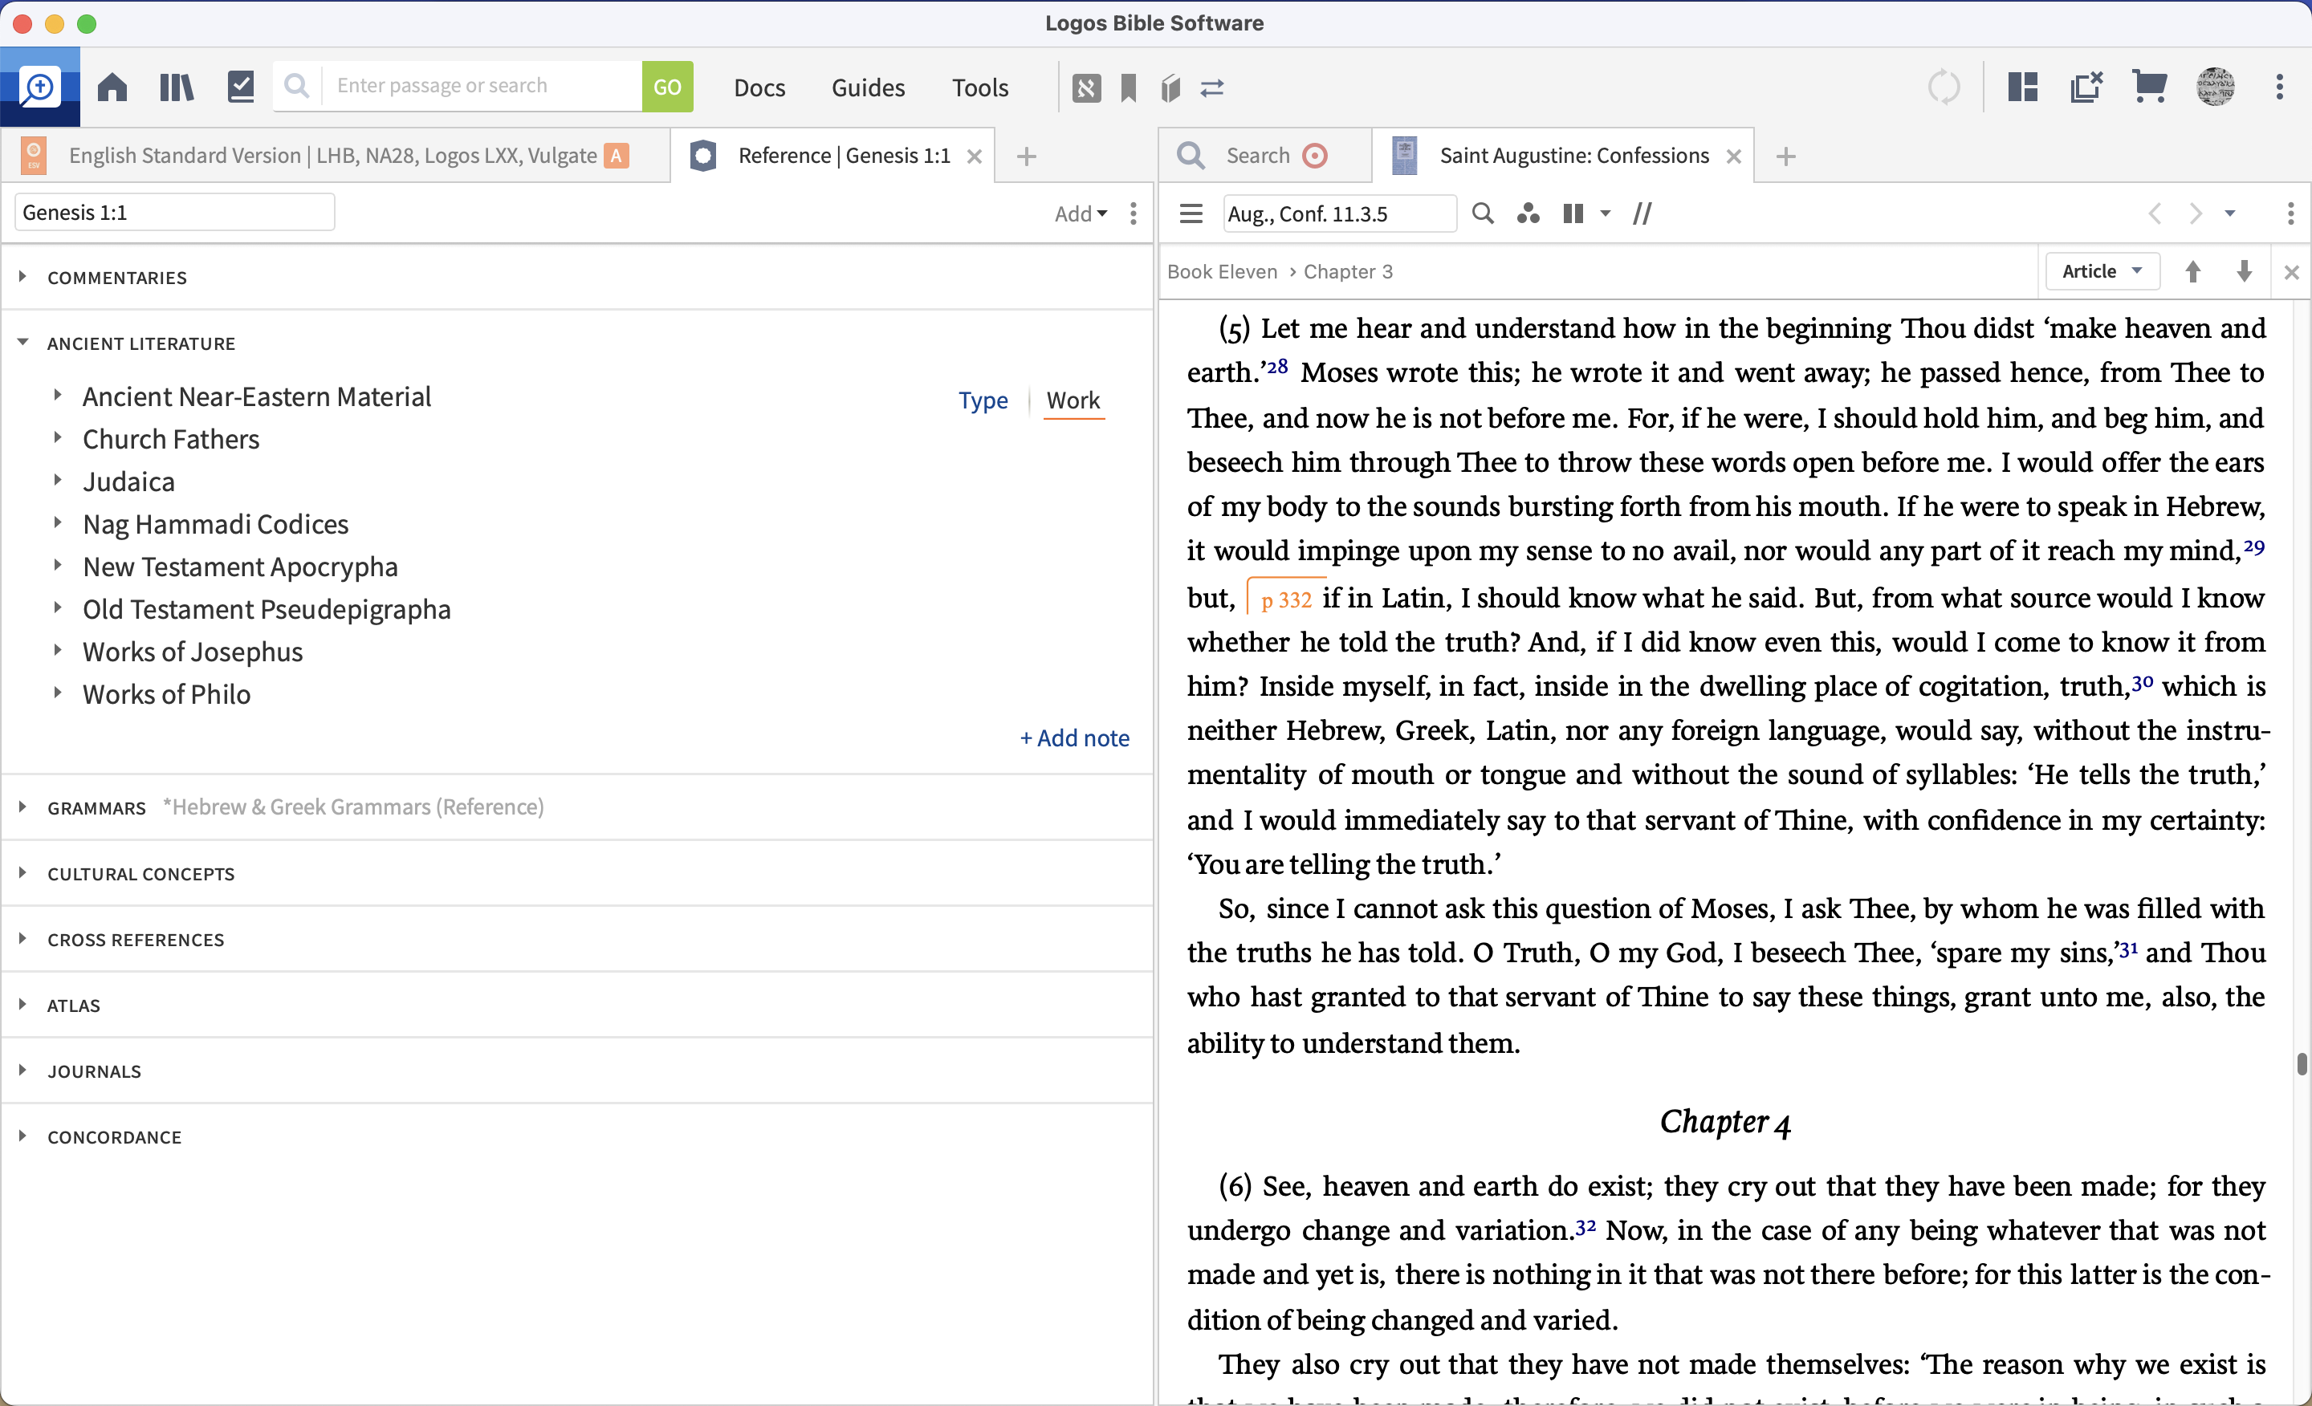Image resolution: width=2312 pixels, height=1406 pixels.
Task: Open the Guides menu
Action: (x=867, y=87)
